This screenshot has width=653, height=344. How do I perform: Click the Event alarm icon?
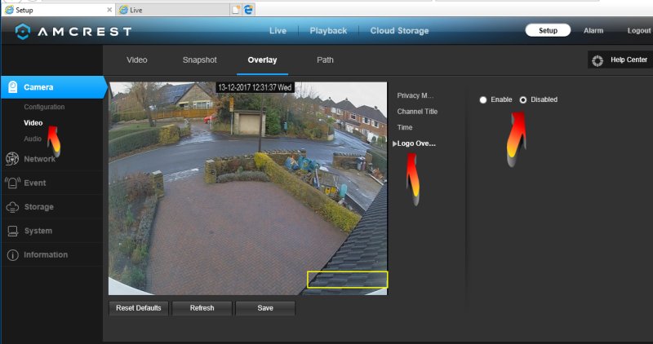point(12,183)
